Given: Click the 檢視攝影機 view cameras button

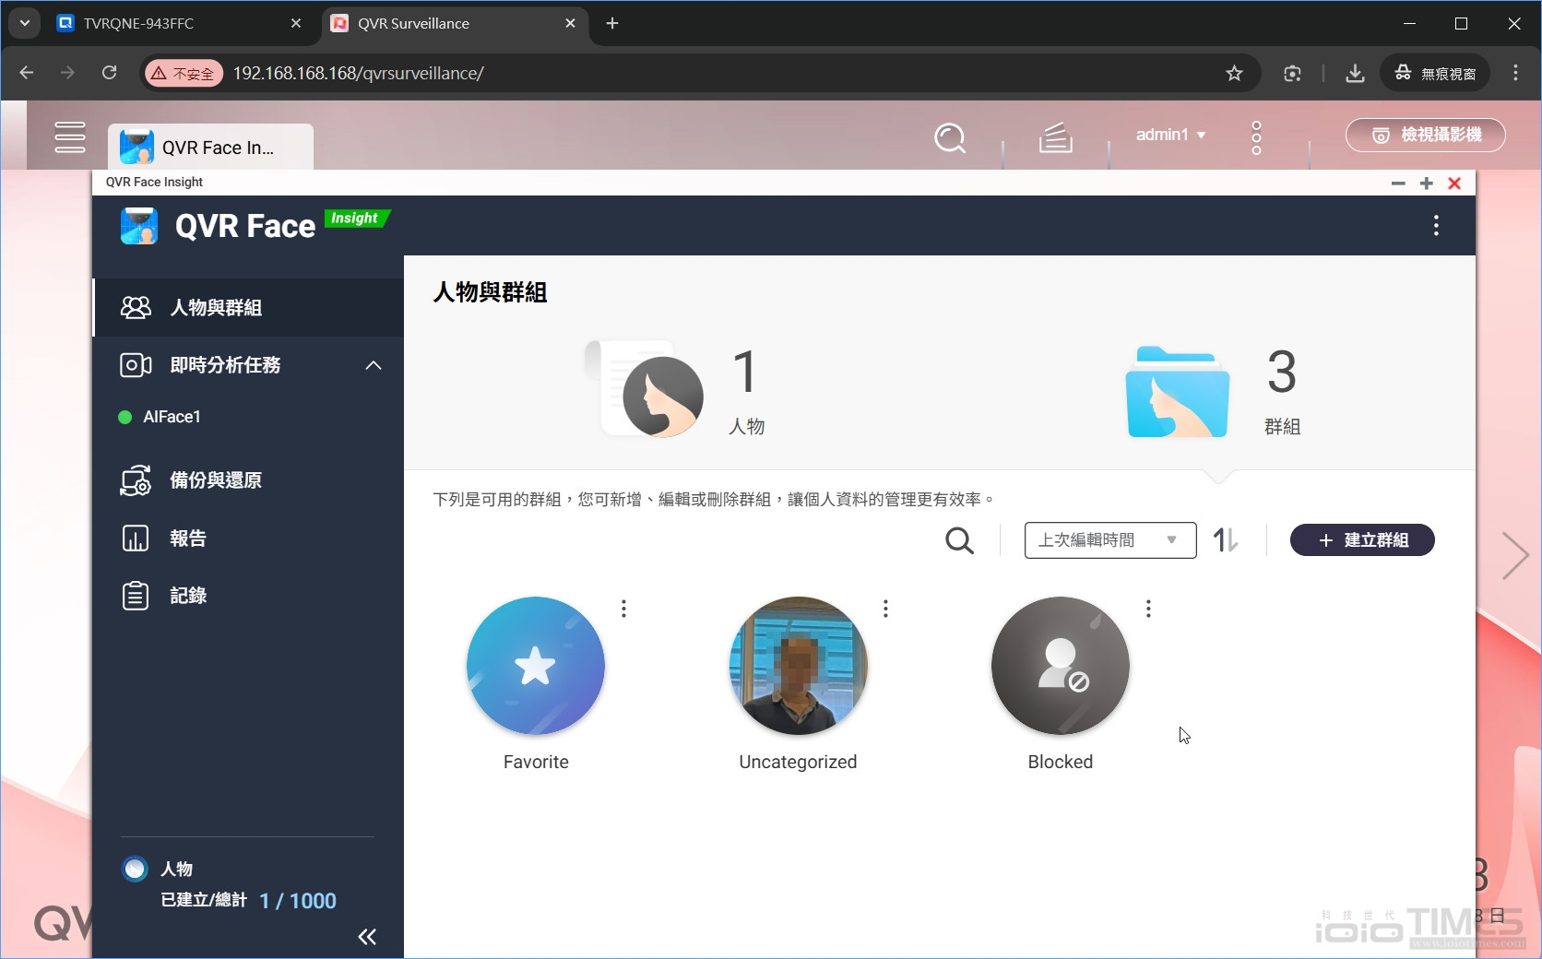Looking at the screenshot, I should [1425, 135].
